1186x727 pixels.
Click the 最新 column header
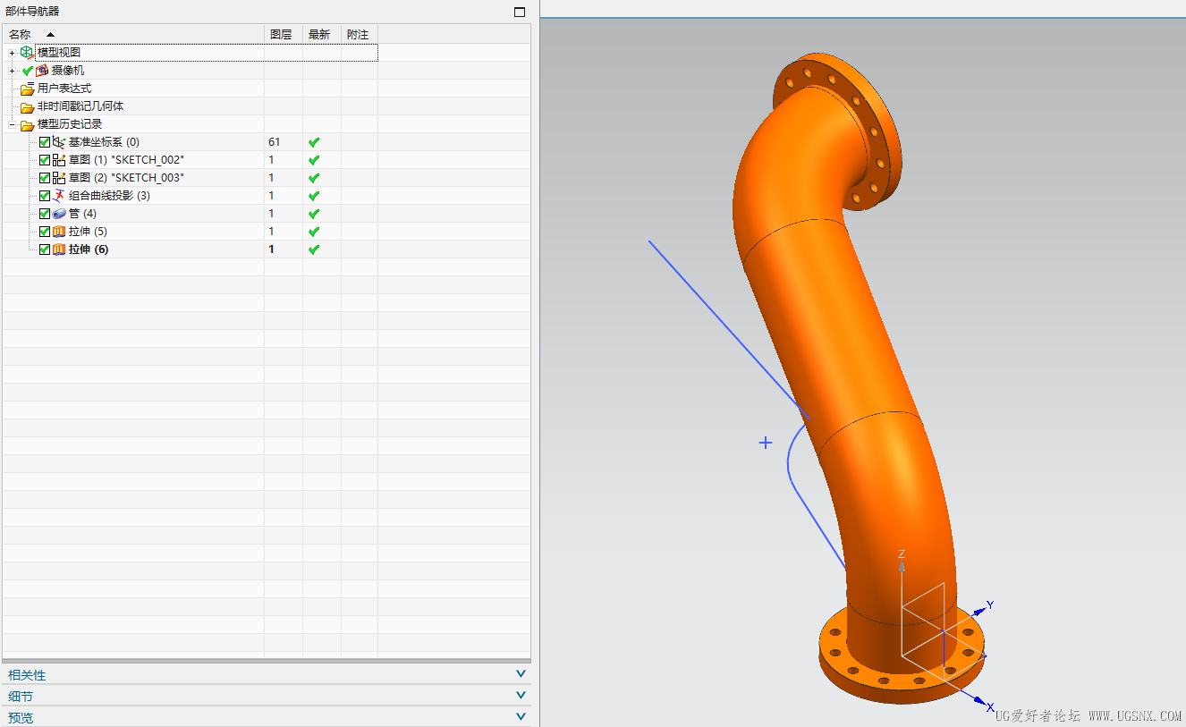coord(322,34)
